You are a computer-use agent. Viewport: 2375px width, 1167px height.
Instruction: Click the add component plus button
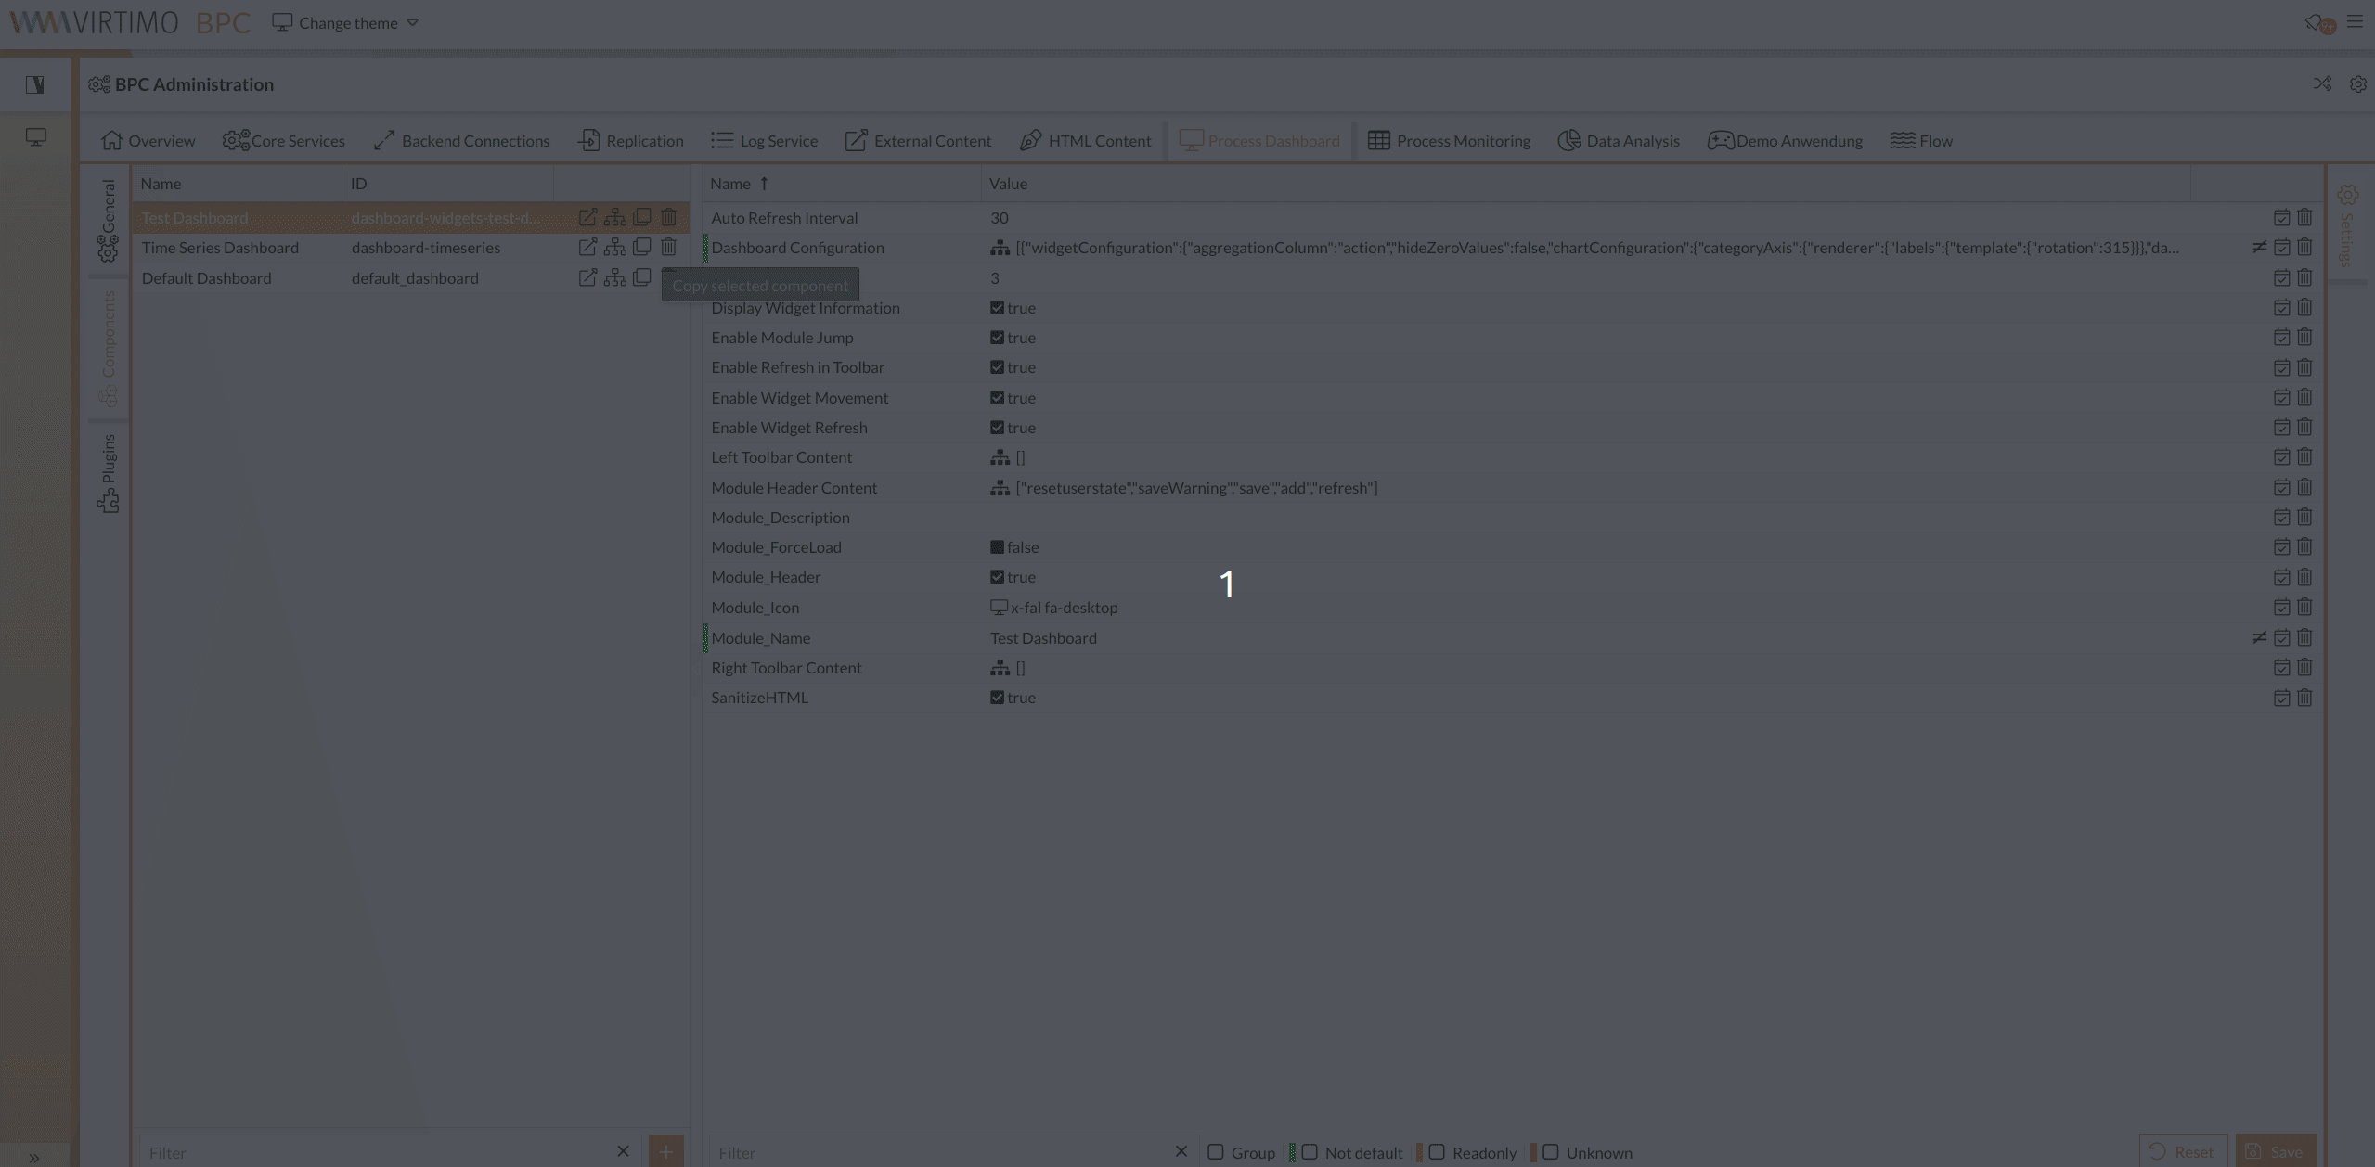pos(665,1151)
